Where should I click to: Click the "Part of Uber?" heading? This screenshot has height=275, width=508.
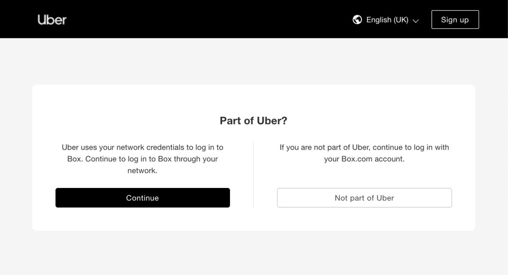pos(253,121)
